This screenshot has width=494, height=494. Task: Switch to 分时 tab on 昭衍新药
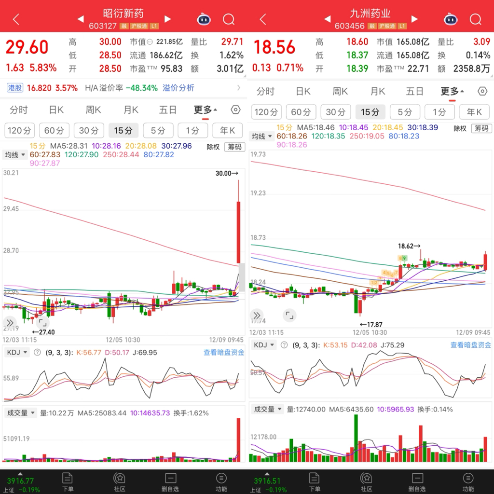point(19,110)
